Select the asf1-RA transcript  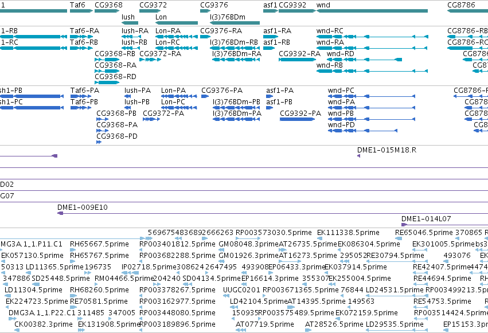(271, 37)
